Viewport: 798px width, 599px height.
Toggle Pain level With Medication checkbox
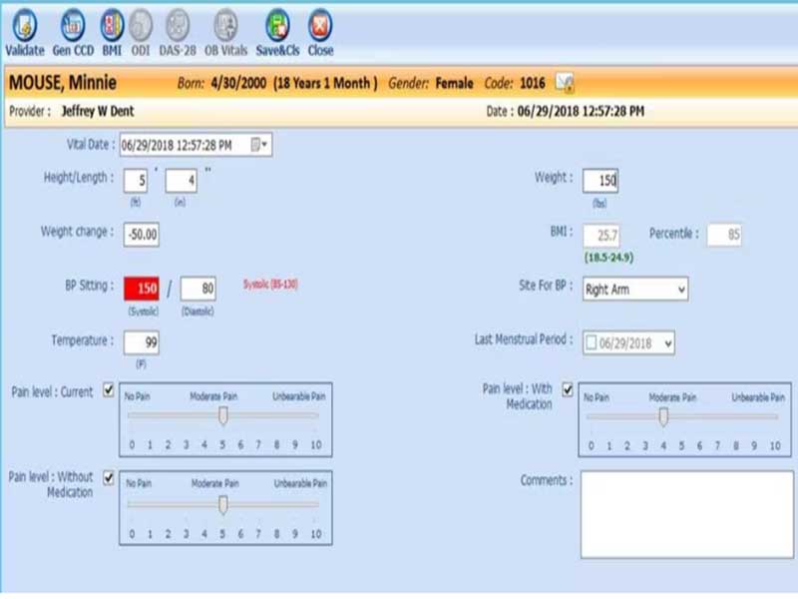[x=568, y=390]
